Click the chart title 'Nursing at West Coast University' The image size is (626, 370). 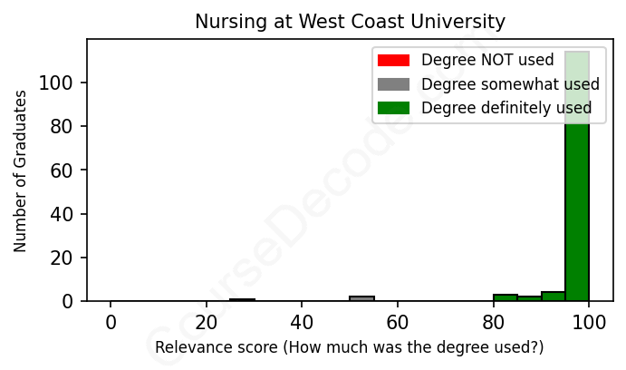[x=351, y=21]
